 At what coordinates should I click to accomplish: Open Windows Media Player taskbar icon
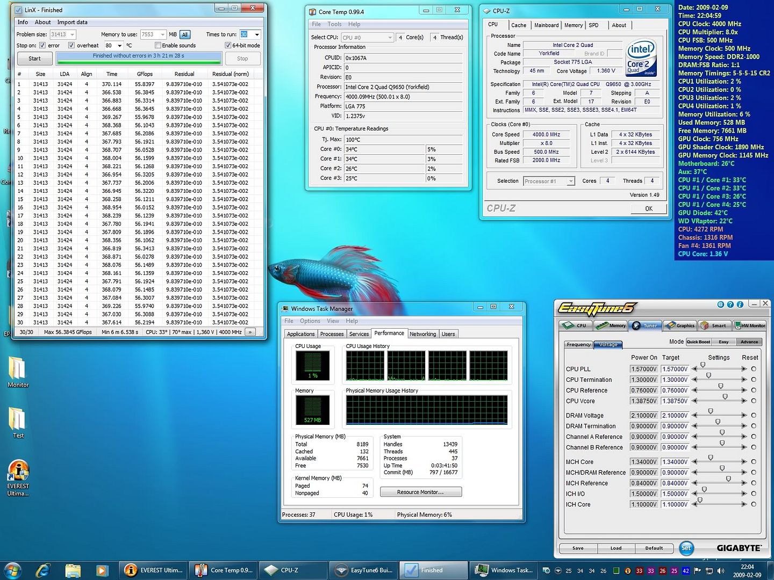pos(102,570)
